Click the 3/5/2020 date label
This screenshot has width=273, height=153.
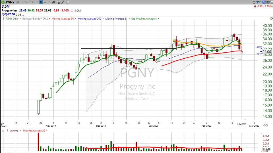tap(8, 14)
